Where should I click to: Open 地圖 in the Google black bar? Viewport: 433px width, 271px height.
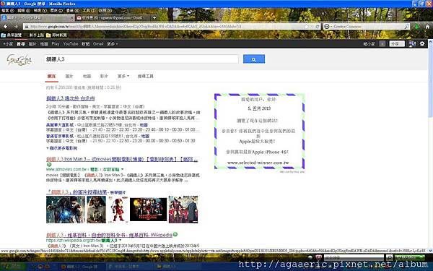coord(44,44)
